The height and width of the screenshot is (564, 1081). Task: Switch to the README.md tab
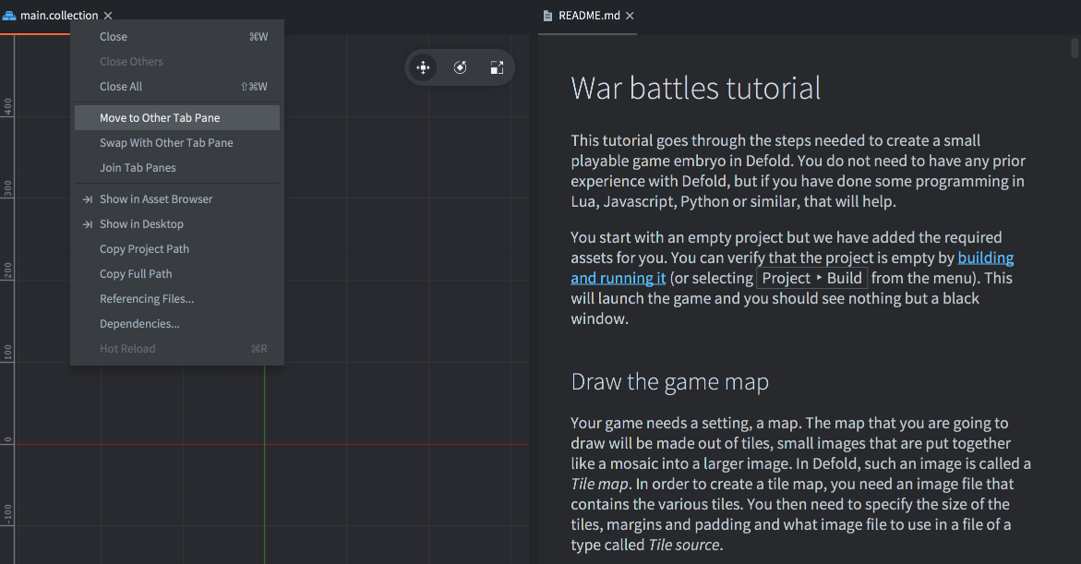point(589,16)
